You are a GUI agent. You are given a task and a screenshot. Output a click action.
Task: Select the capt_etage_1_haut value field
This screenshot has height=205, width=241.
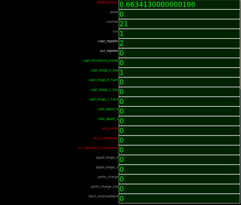point(179,101)
